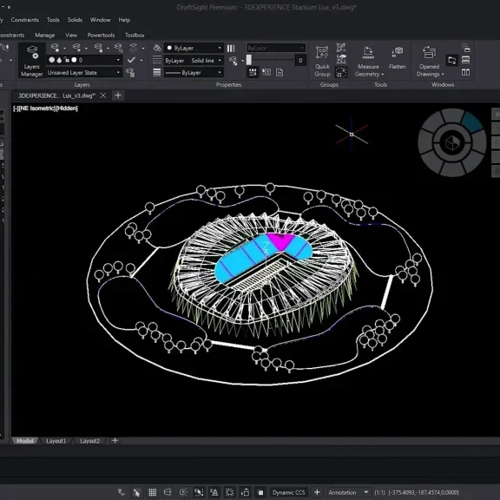Open the Unsaved Layer State dropdown

(x=84, y=72)
